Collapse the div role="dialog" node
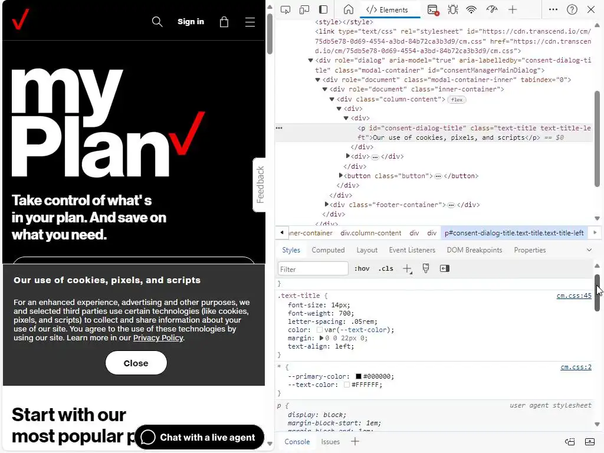The width and height of the screenshot is (604, 453). [310, 61]
